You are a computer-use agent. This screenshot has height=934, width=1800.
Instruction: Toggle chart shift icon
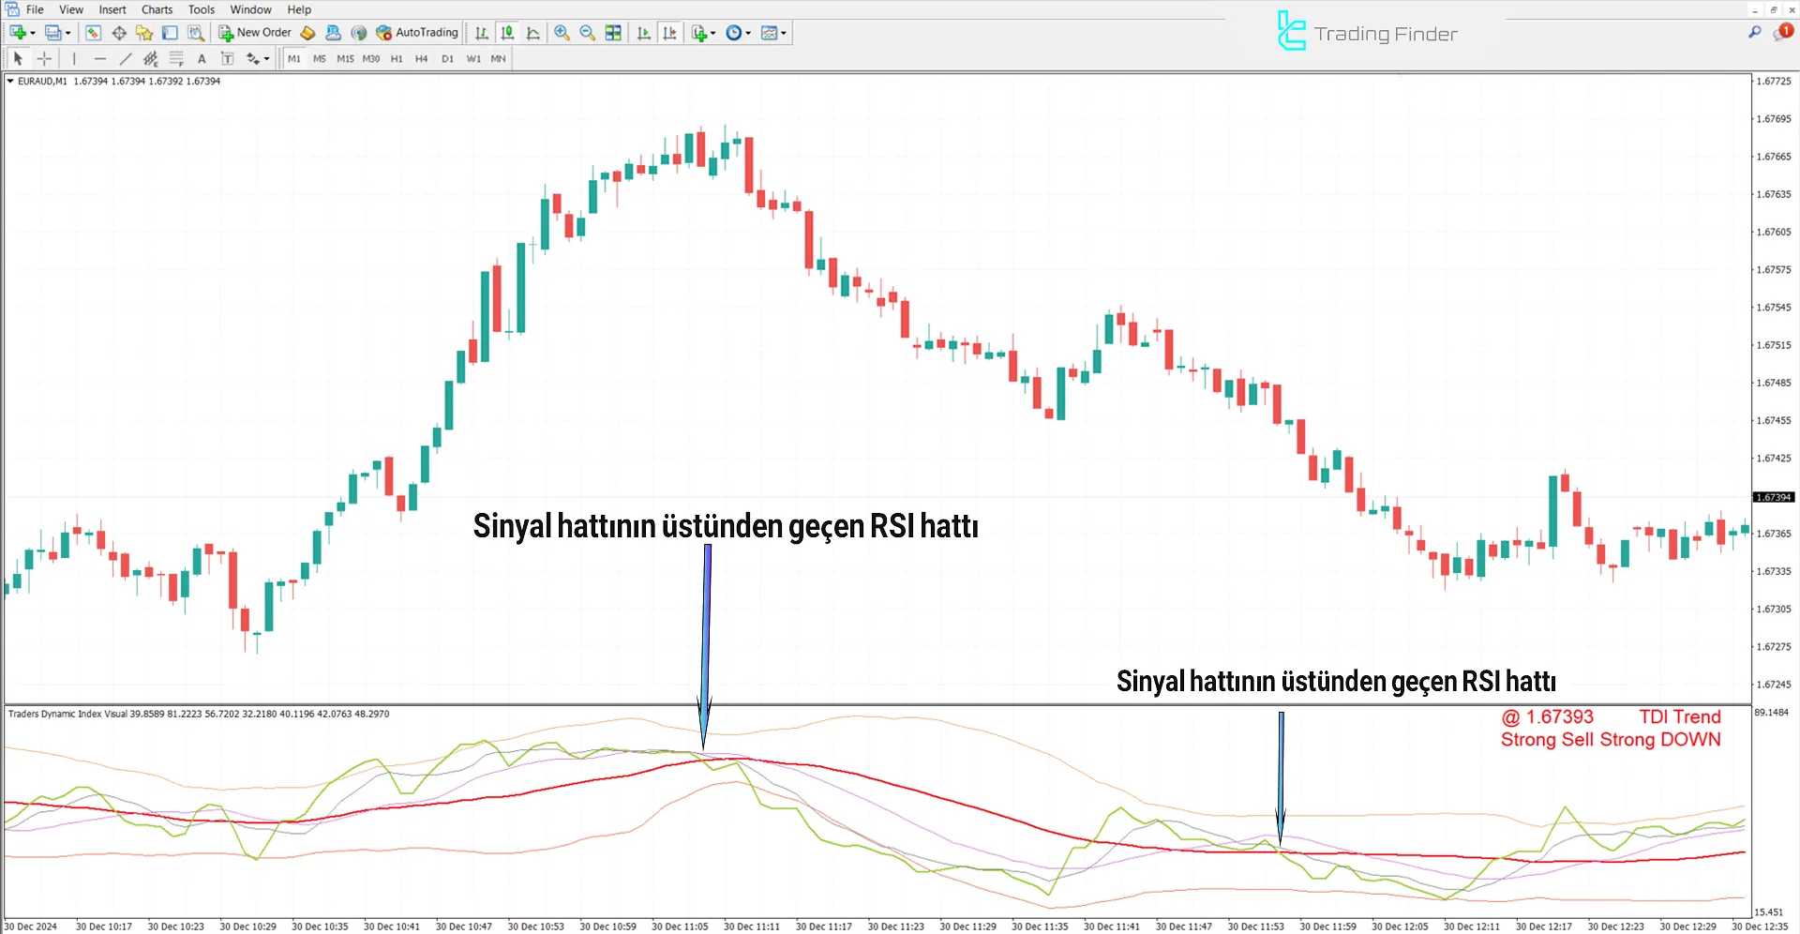[669, 33]
